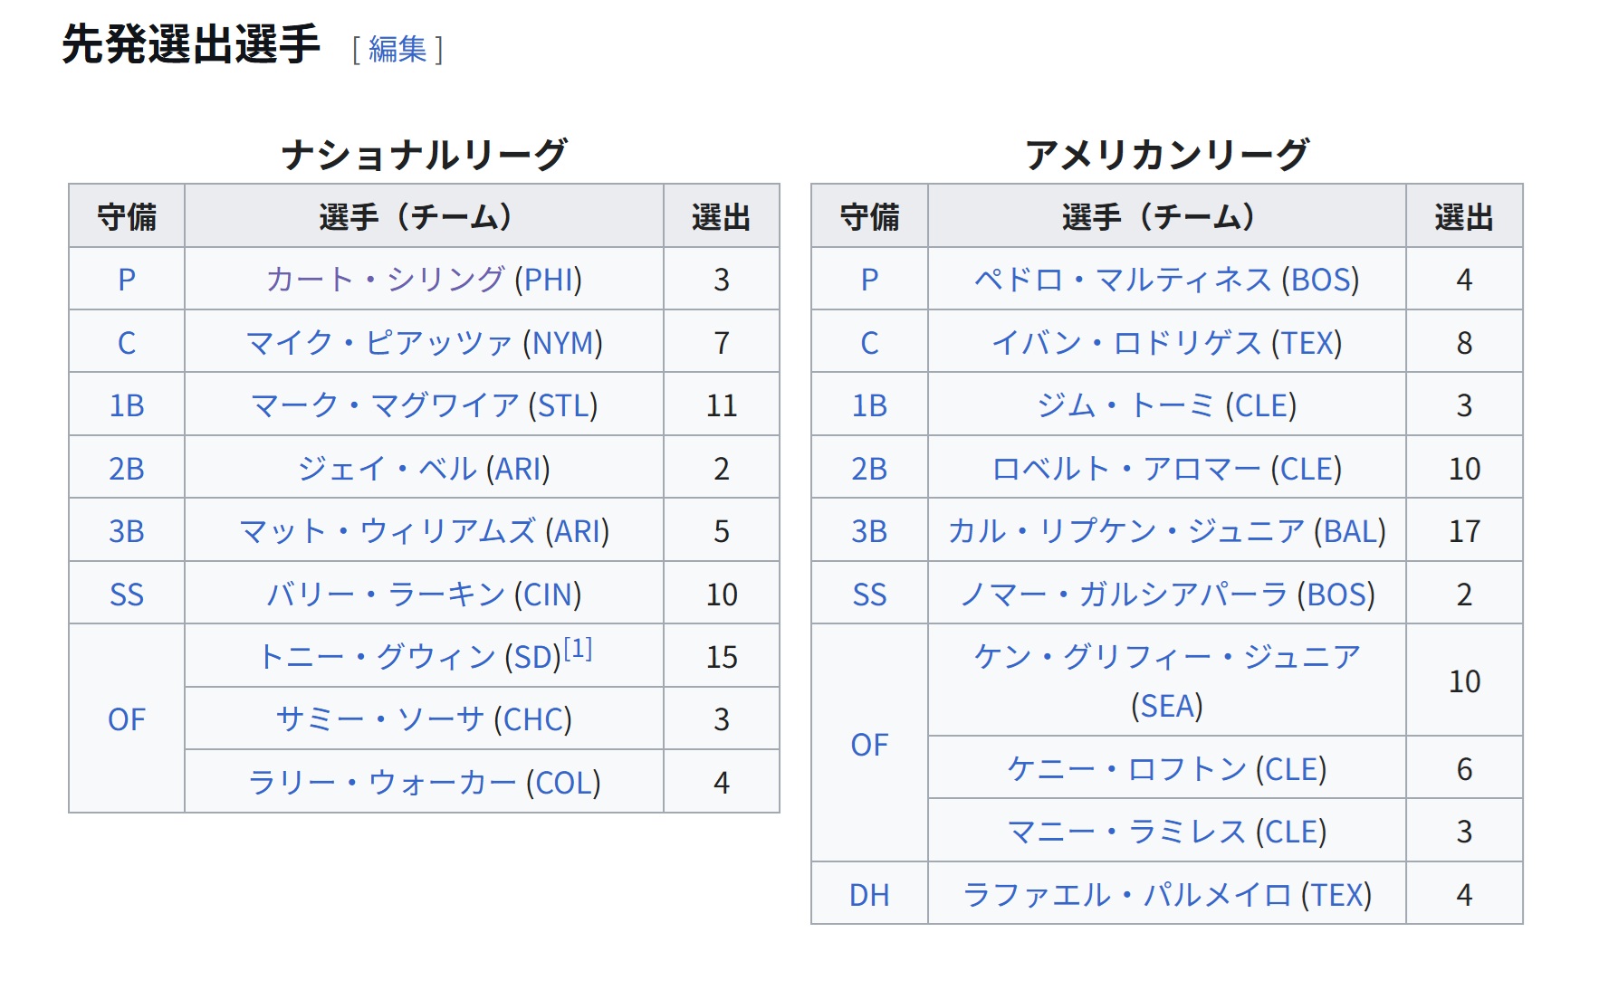Open ラリー・ウォーカー player page

382,783
